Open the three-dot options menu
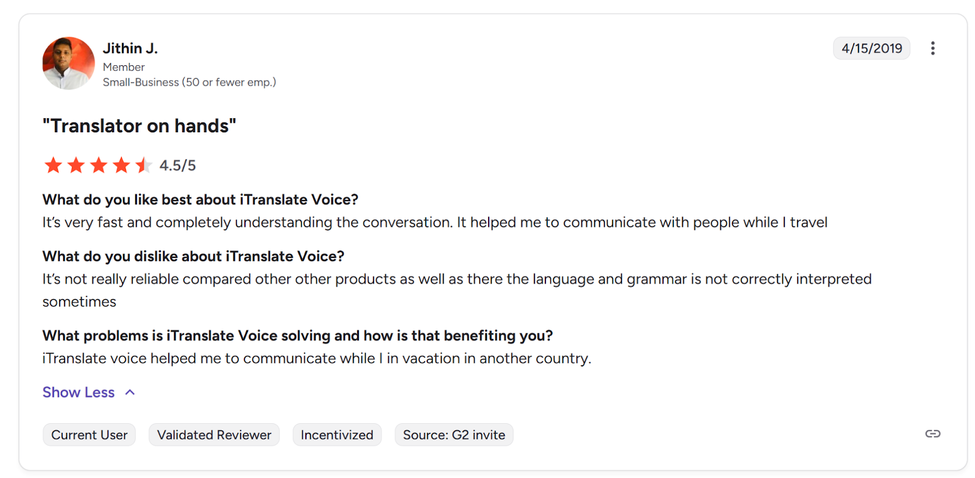975x478 pixels. coord(932,48)
